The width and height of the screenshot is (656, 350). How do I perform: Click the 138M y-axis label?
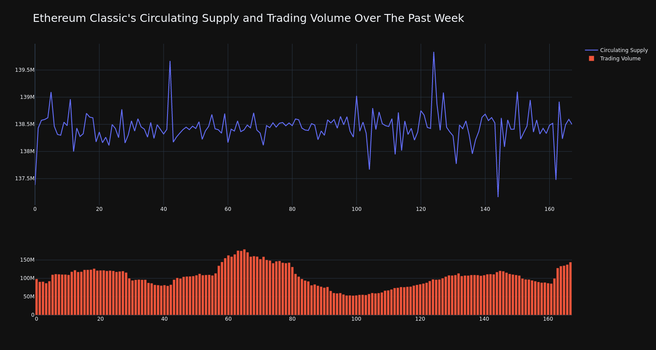pos(27,151)
